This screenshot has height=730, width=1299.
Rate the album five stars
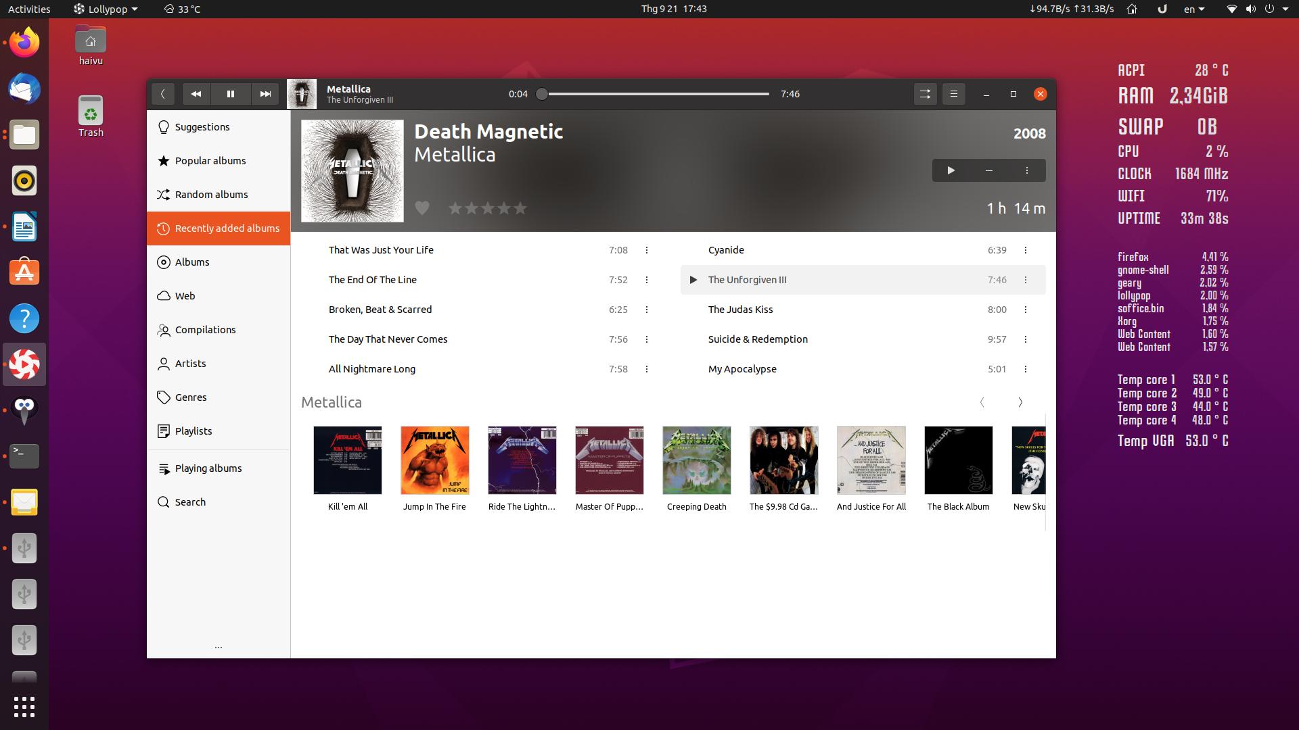point(520,208)
